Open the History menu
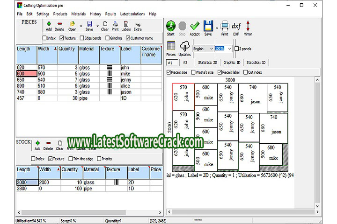The width and height of the screenshot is (337, 224). [95, 14]
